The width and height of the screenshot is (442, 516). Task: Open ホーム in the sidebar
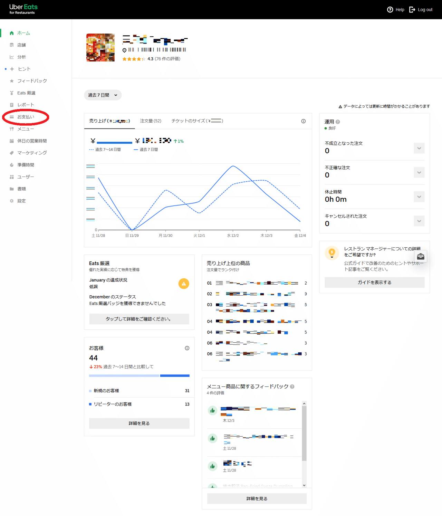point(23,33)
